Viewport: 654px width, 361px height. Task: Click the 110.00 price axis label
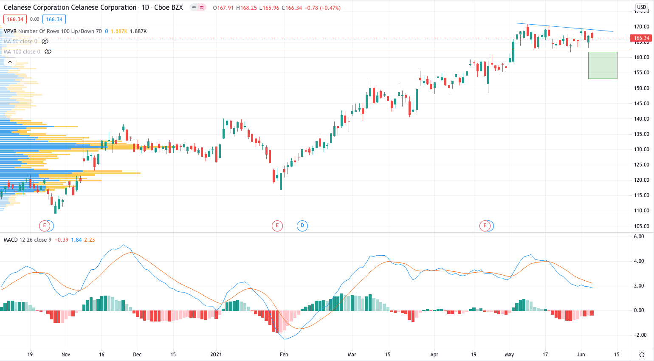[642, 210]
